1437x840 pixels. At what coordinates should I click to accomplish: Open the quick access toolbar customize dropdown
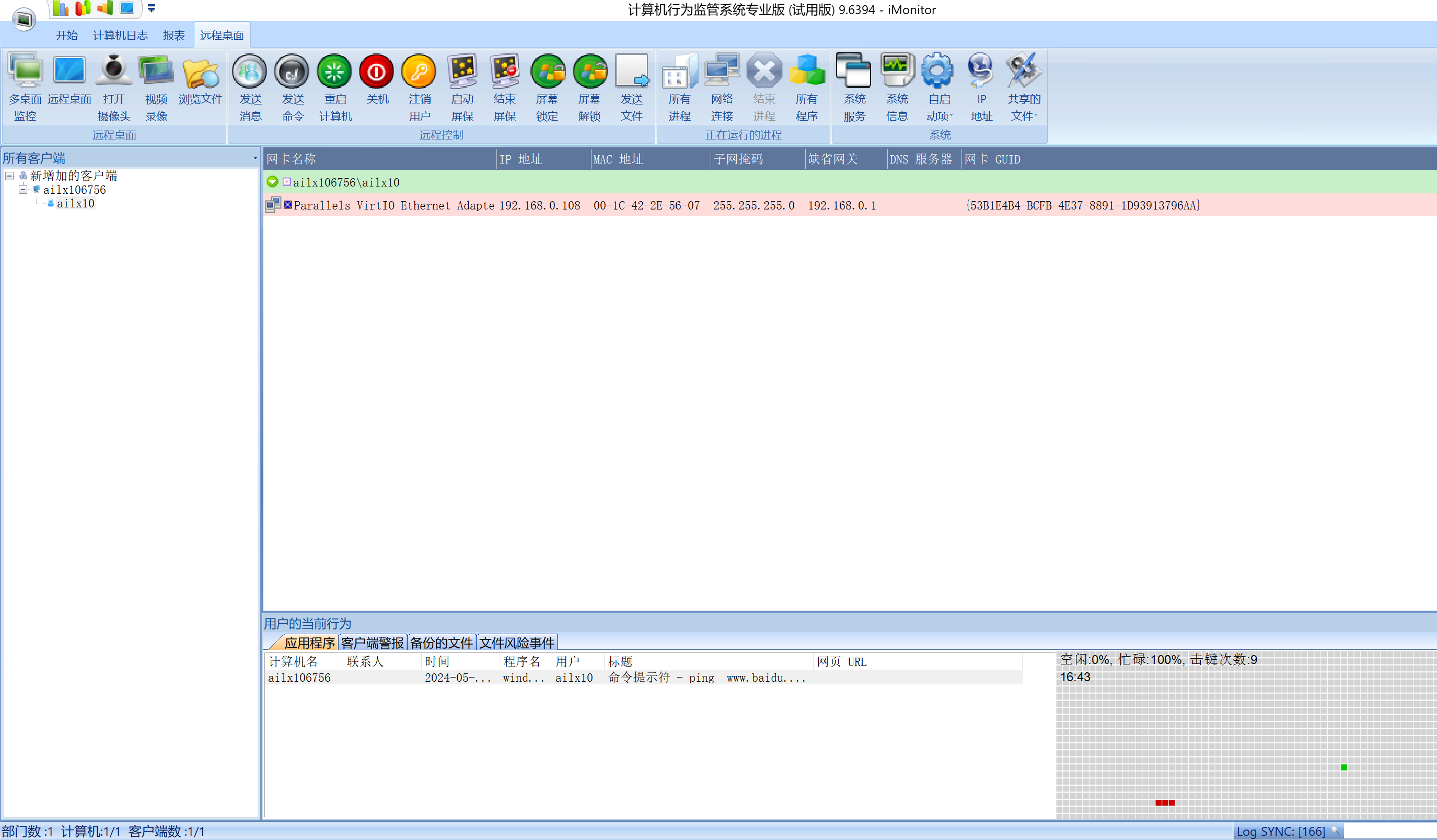pos(151,8)
